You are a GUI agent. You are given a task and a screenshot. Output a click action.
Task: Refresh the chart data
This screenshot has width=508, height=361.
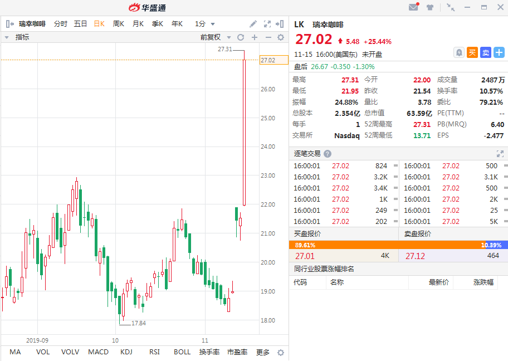pos(241,37)
